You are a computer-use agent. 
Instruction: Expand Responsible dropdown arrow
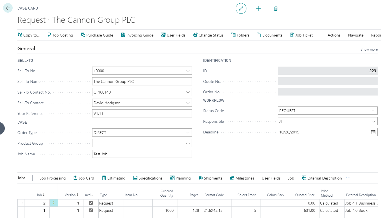coord(374,121)
